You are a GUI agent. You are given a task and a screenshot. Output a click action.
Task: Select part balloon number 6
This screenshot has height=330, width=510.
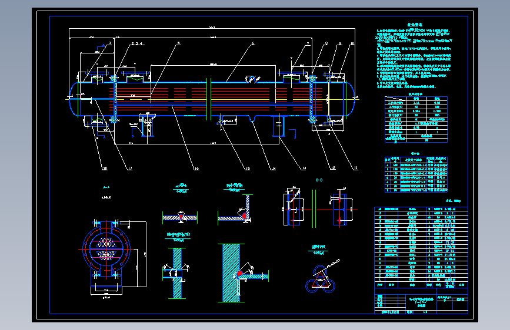tap(253, 43)
